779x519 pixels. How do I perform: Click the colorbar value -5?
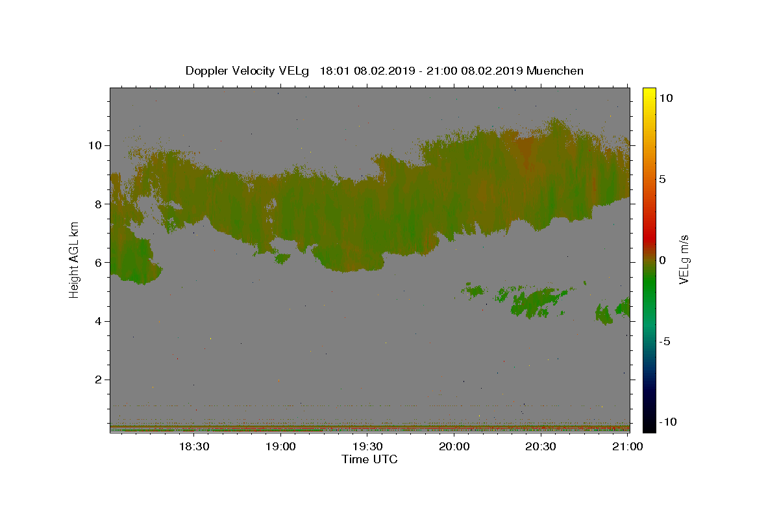665,341
